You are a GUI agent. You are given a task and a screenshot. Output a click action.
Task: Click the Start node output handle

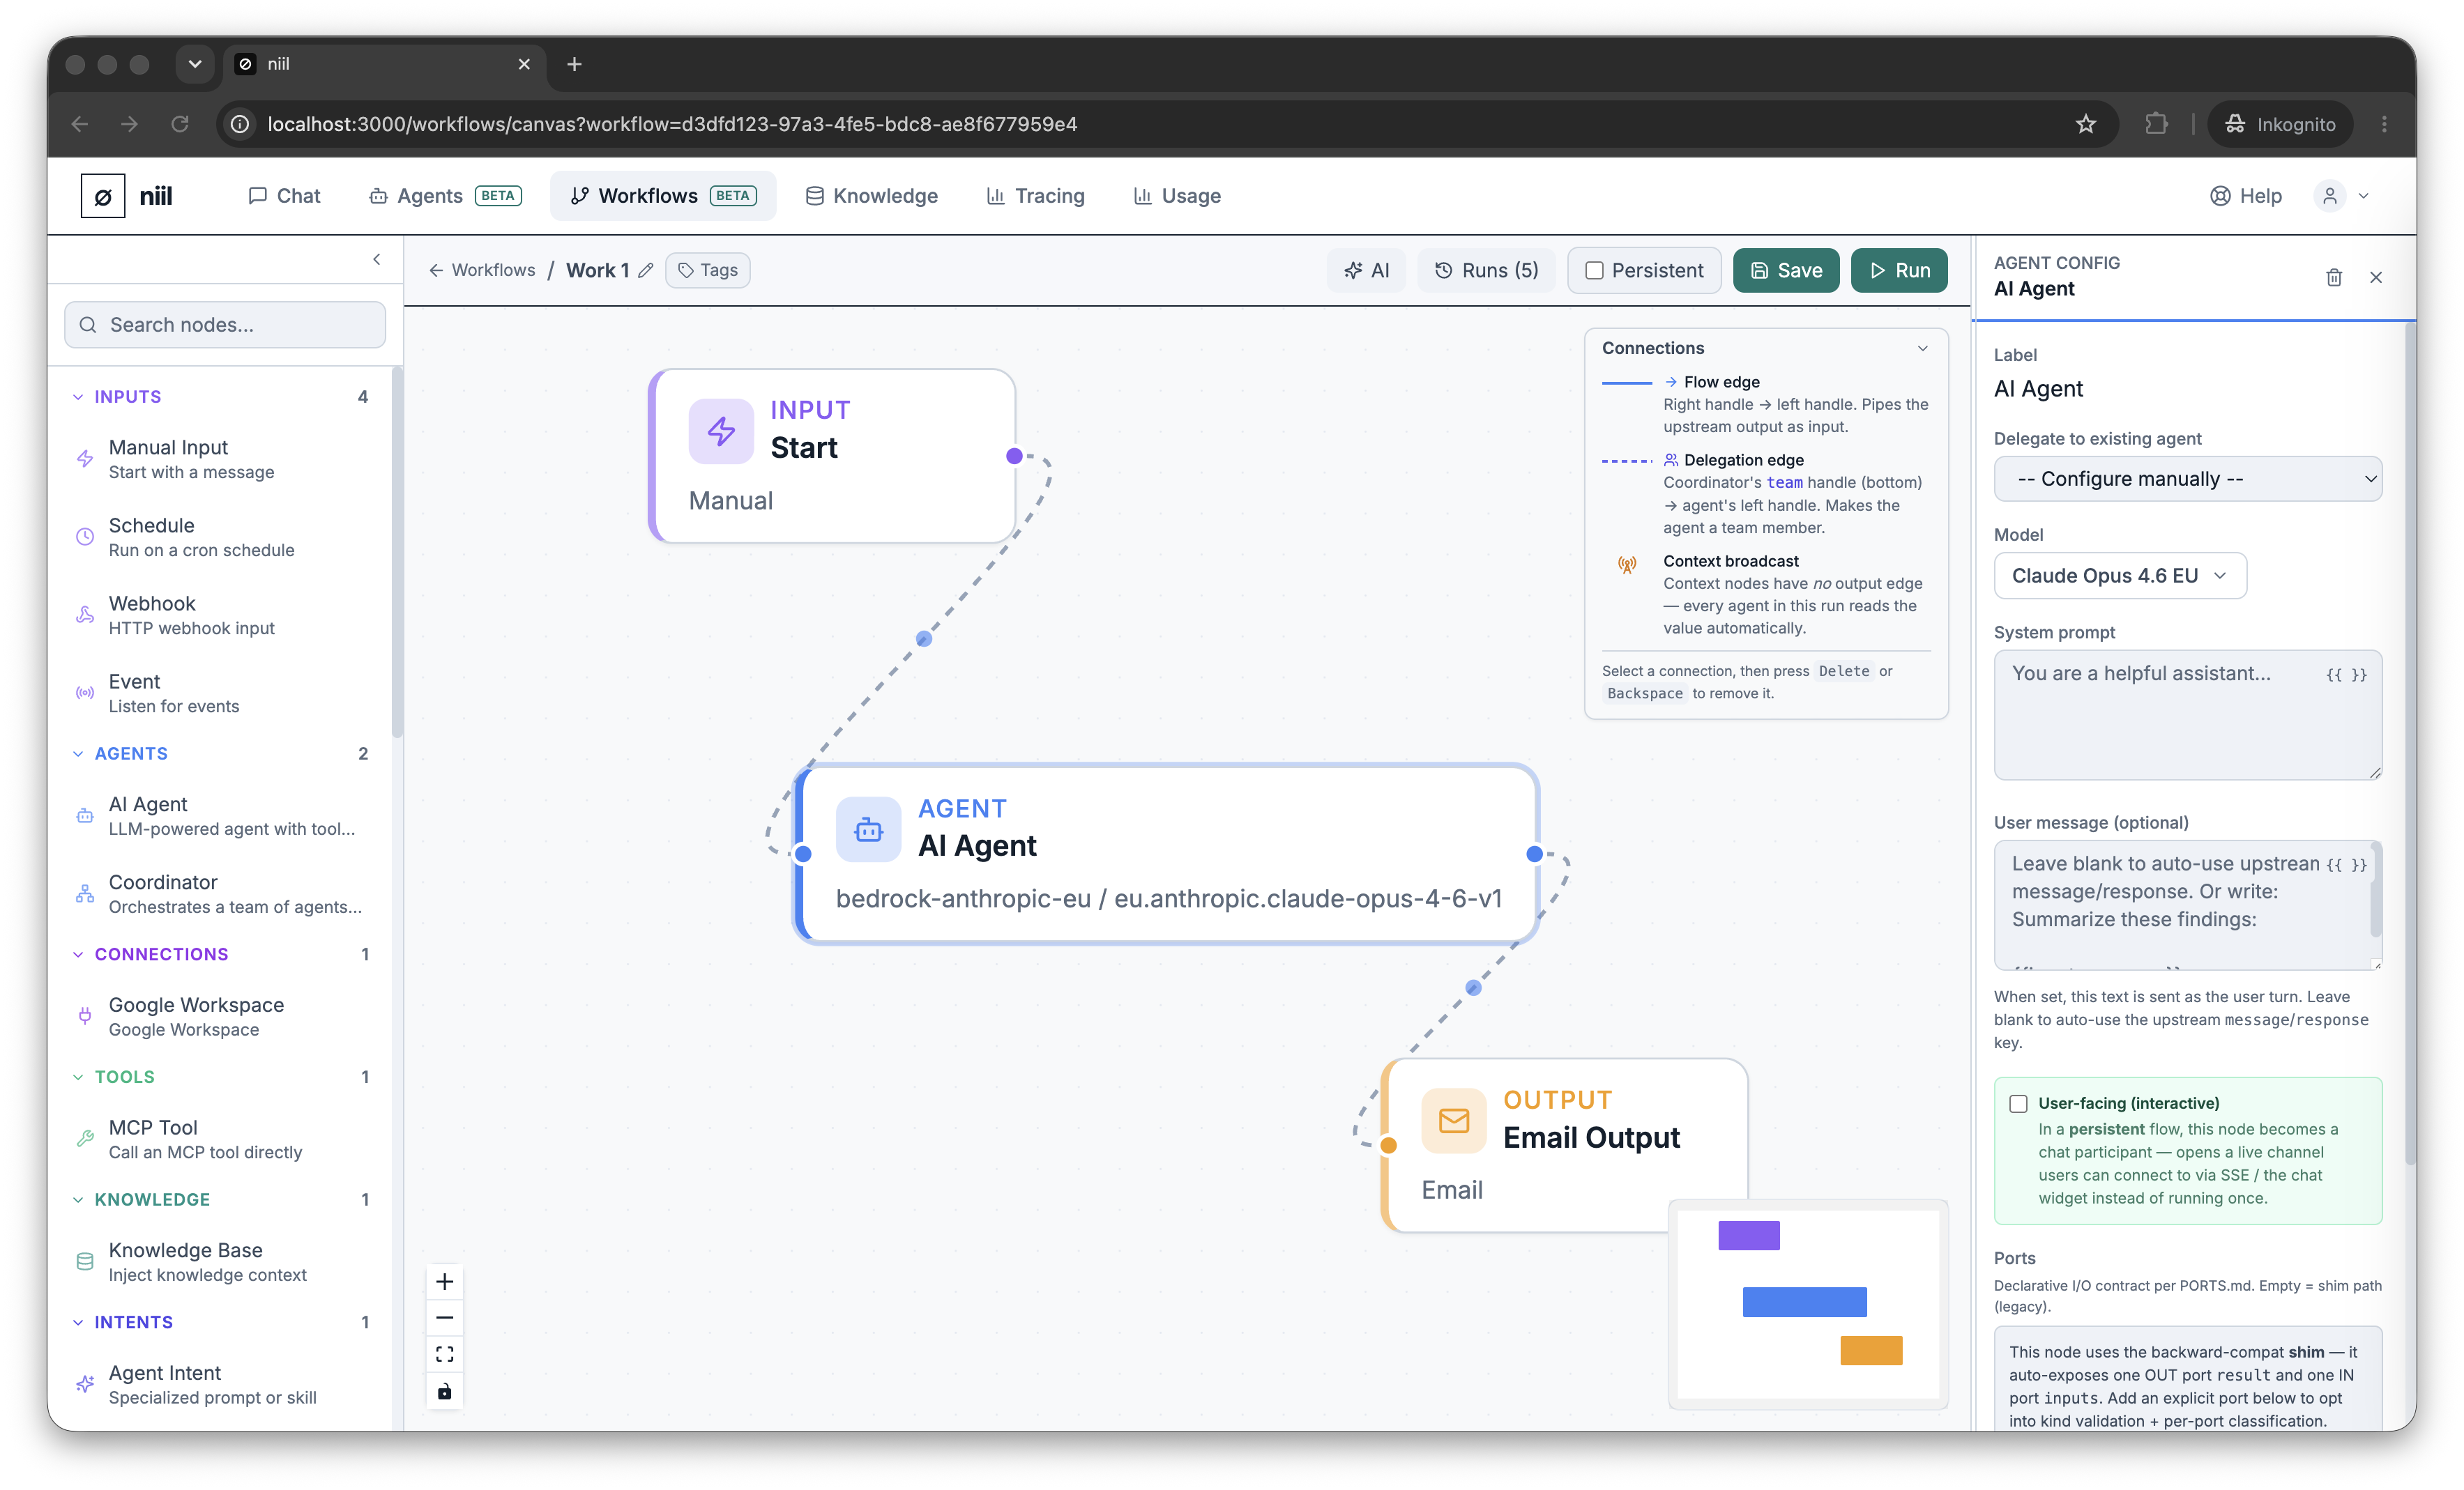(x=1014, y=456)
